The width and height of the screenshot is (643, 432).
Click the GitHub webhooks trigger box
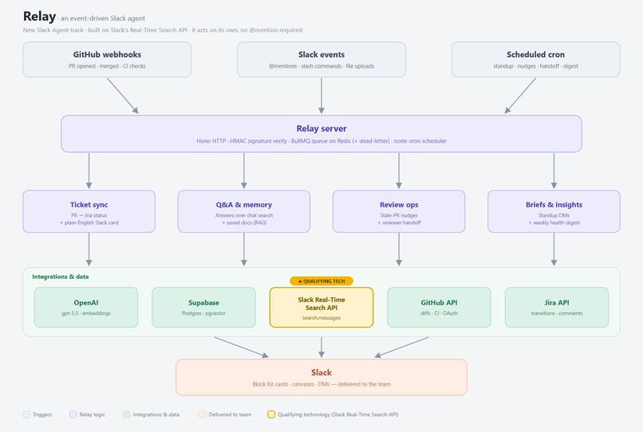[107, 60]
